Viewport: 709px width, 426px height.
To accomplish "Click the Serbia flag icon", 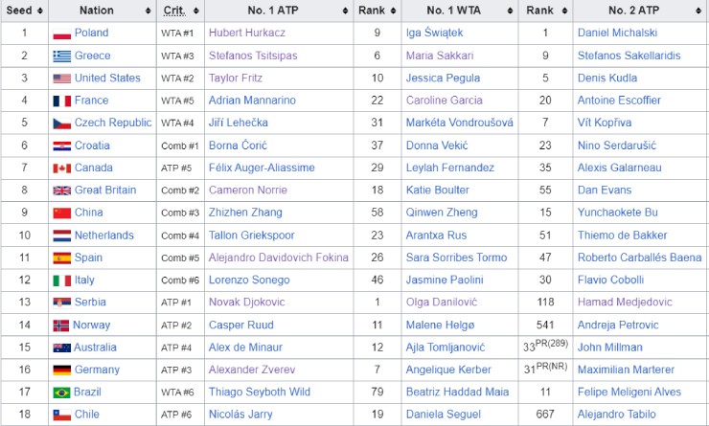I will point(62,303).
